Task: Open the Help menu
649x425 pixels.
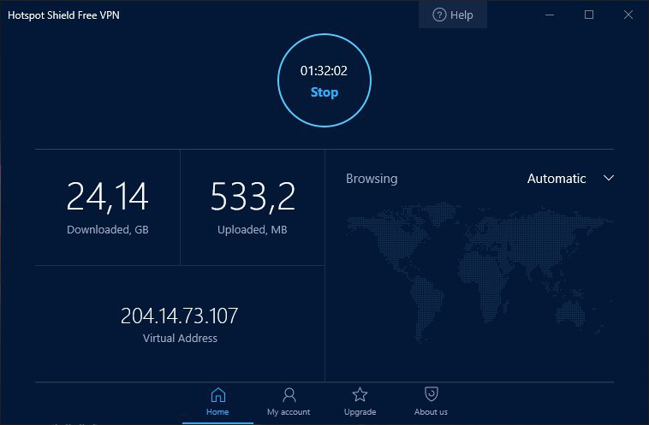Action: pyautogui.click(x=453, y=15)
